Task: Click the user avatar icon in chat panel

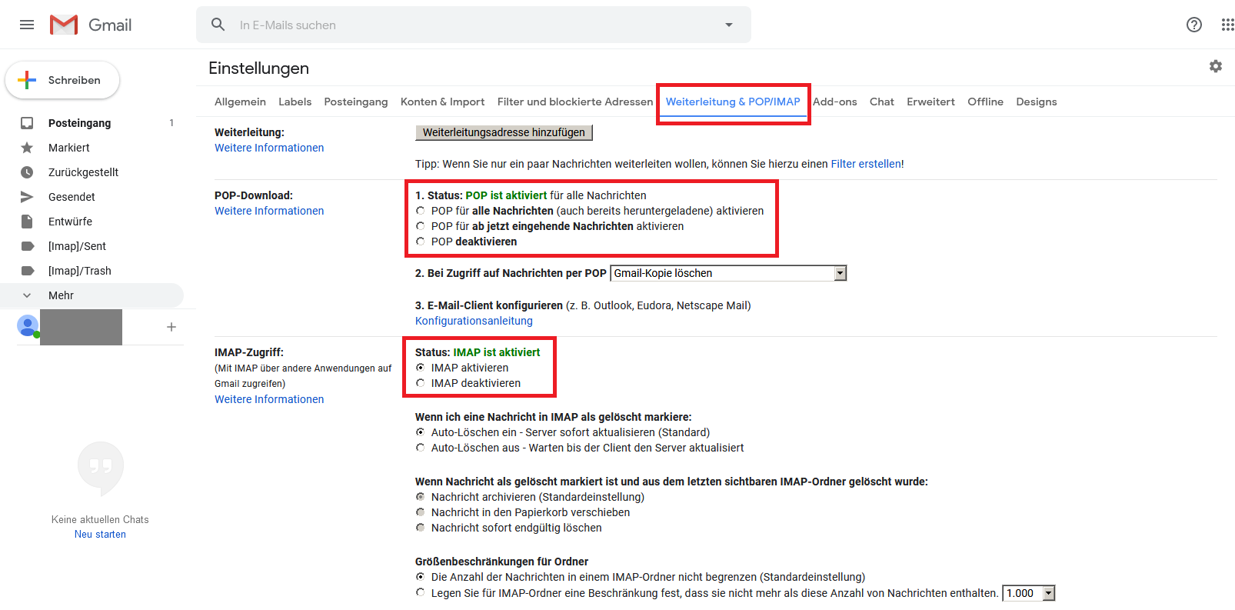Action: pos(28,326)
